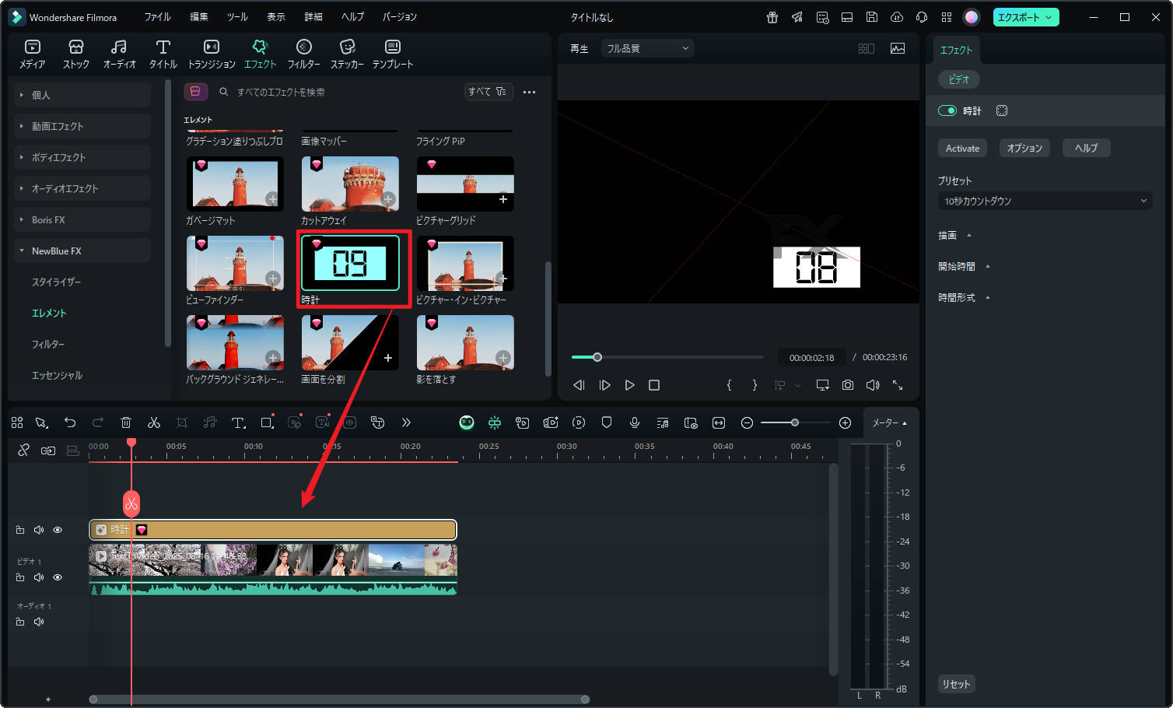1173x708 pixels.
Task: Click the text T tool in timeline toolbar
Action: click(x=239, y=422)
